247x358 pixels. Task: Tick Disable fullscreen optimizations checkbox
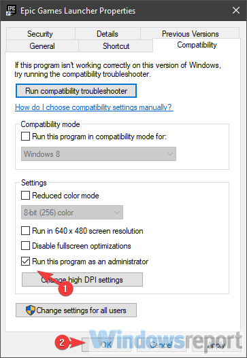[25, 246]
